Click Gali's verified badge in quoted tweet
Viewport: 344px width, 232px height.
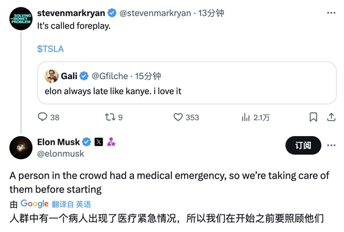[x=84, y=76]
